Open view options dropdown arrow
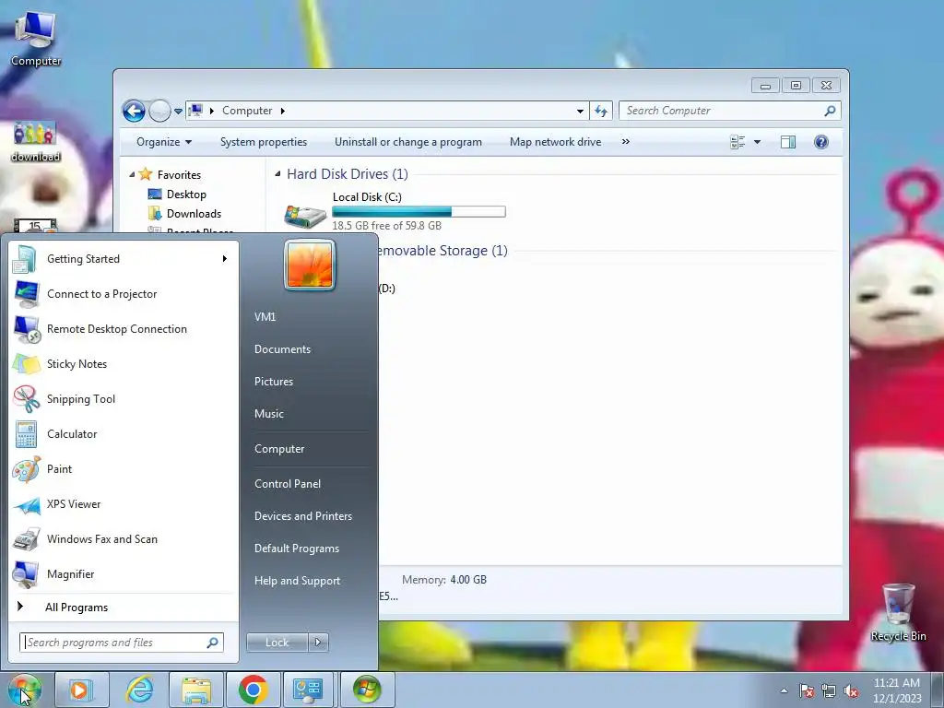Viewport: 944px width, 708px height. coord(758,142)
